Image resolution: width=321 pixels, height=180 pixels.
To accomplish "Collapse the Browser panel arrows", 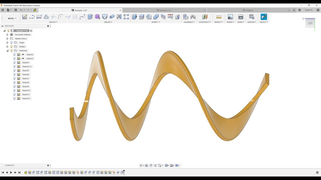I will click(x=2, y=26).
